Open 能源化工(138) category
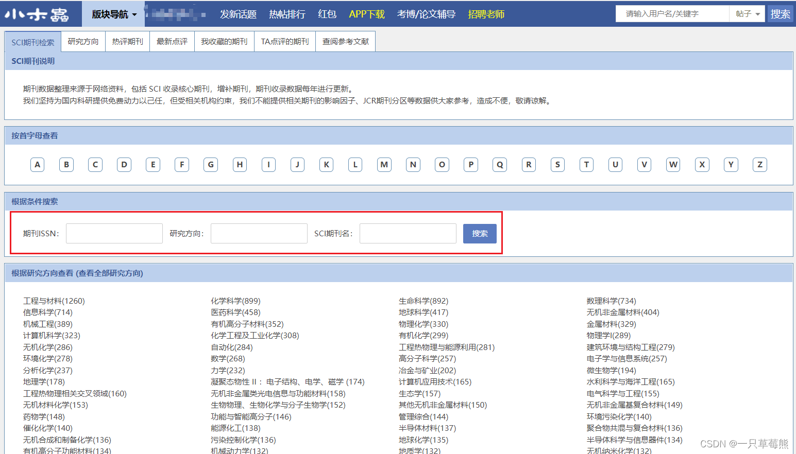Viewport: 796px width, 454px height. pyautogui.click(x=235, y=428)
